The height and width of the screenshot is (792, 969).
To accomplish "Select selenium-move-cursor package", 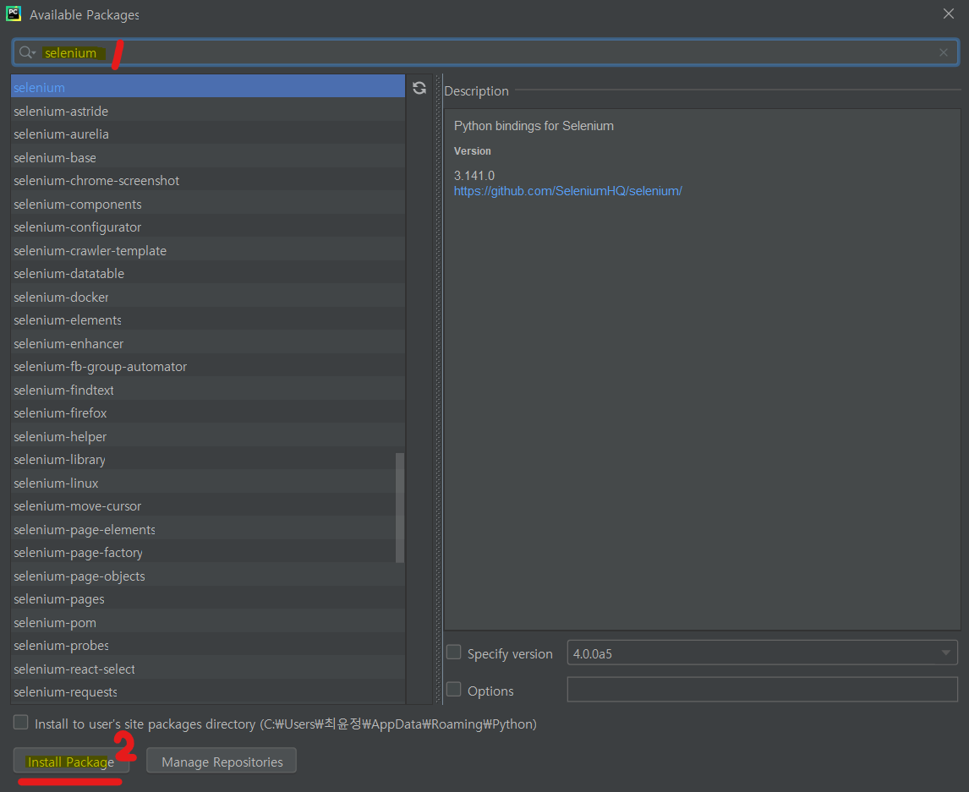I will [208, 506].
